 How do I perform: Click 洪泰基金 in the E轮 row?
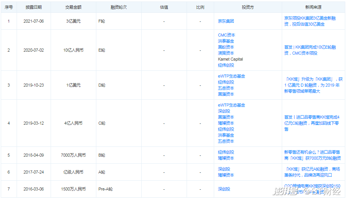point(226,41)
